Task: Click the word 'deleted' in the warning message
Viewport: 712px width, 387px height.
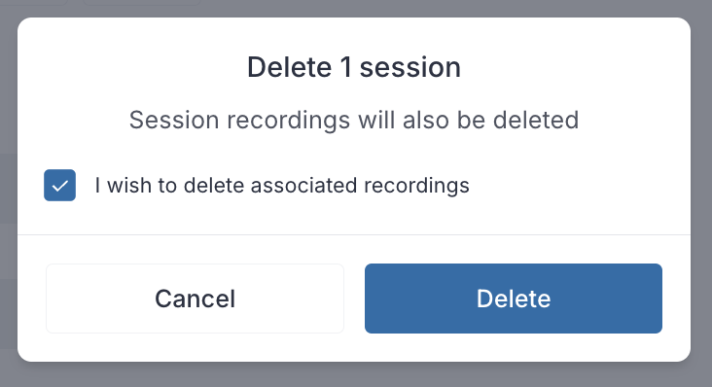Action: pyautogui.click(x=536, y=121)
